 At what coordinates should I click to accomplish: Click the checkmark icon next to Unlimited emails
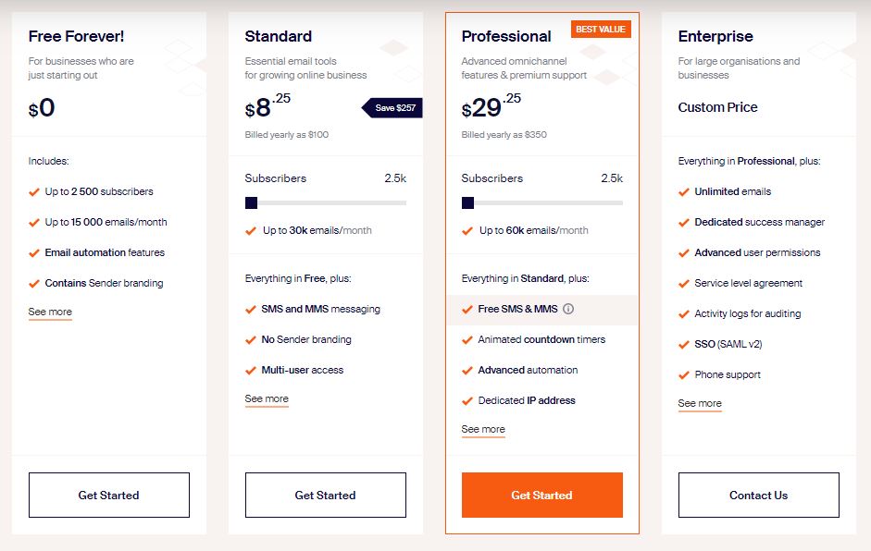tap(683, 192)
